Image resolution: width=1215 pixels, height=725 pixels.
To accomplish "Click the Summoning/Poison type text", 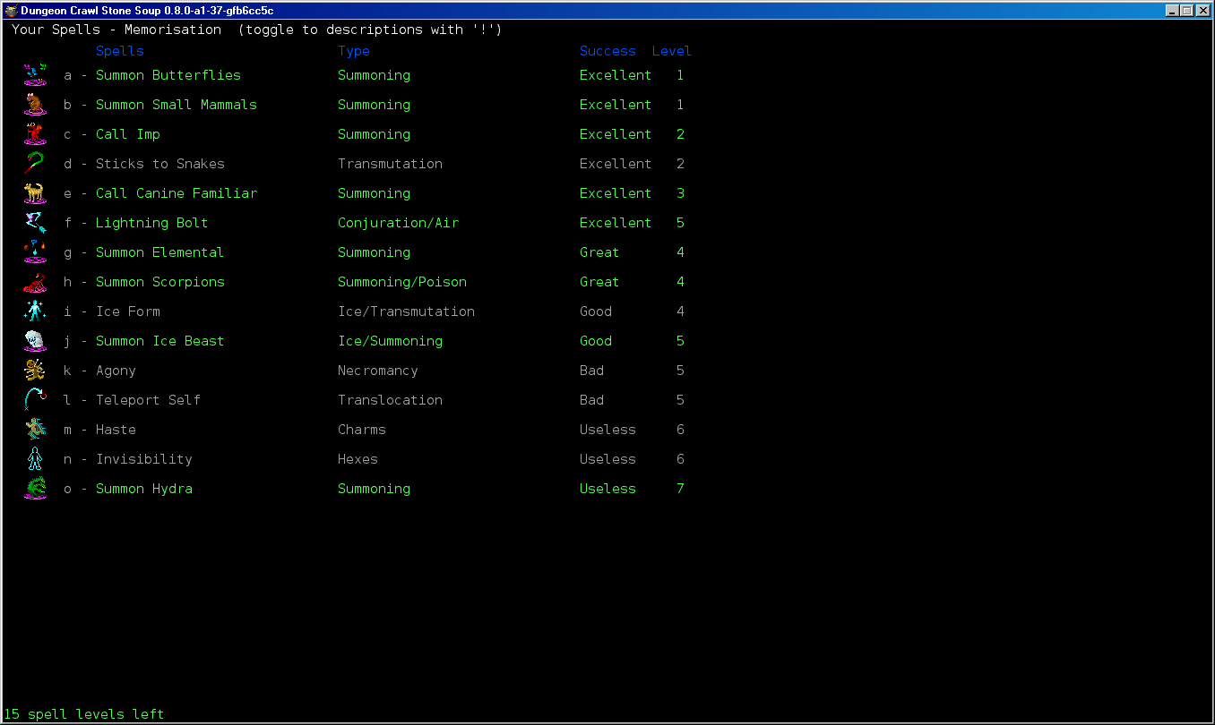I will (402, 282).
